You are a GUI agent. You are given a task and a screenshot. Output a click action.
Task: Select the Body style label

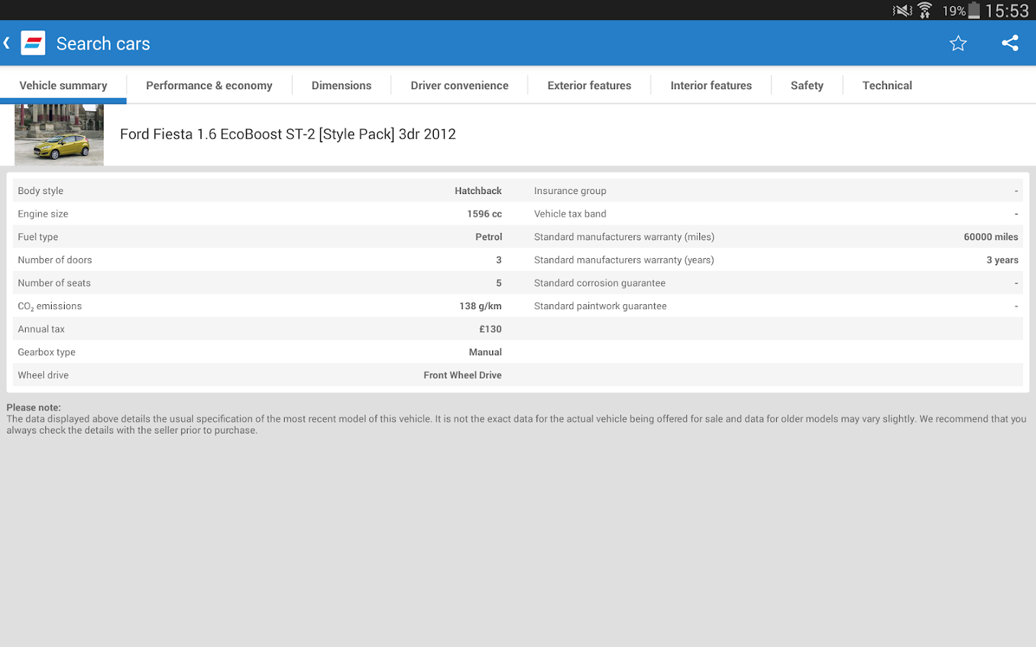40,191
